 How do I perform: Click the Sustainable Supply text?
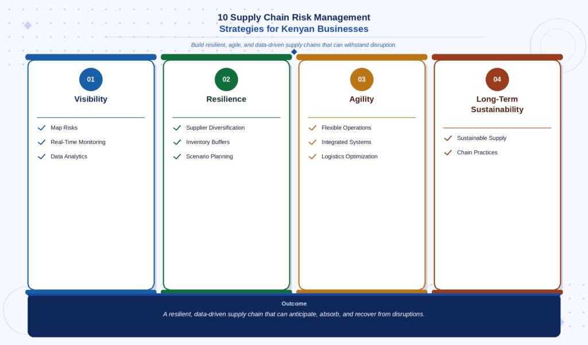tap(482, 138)
